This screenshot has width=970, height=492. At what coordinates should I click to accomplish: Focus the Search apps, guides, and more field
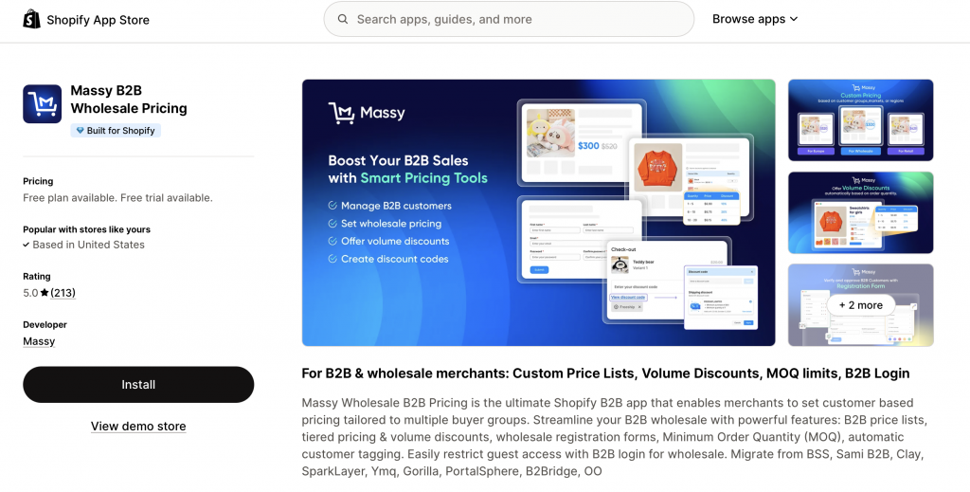(x=509, y=19)
